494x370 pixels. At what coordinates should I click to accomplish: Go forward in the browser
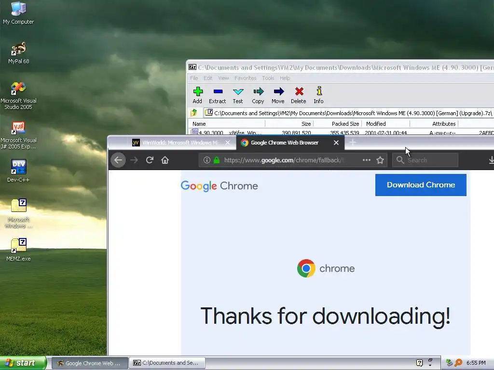tap(134, 160)
